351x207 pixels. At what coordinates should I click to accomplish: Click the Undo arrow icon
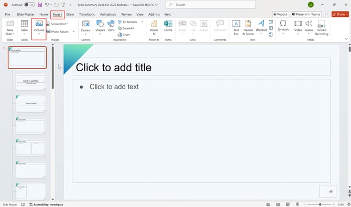(x=47, y=5)
